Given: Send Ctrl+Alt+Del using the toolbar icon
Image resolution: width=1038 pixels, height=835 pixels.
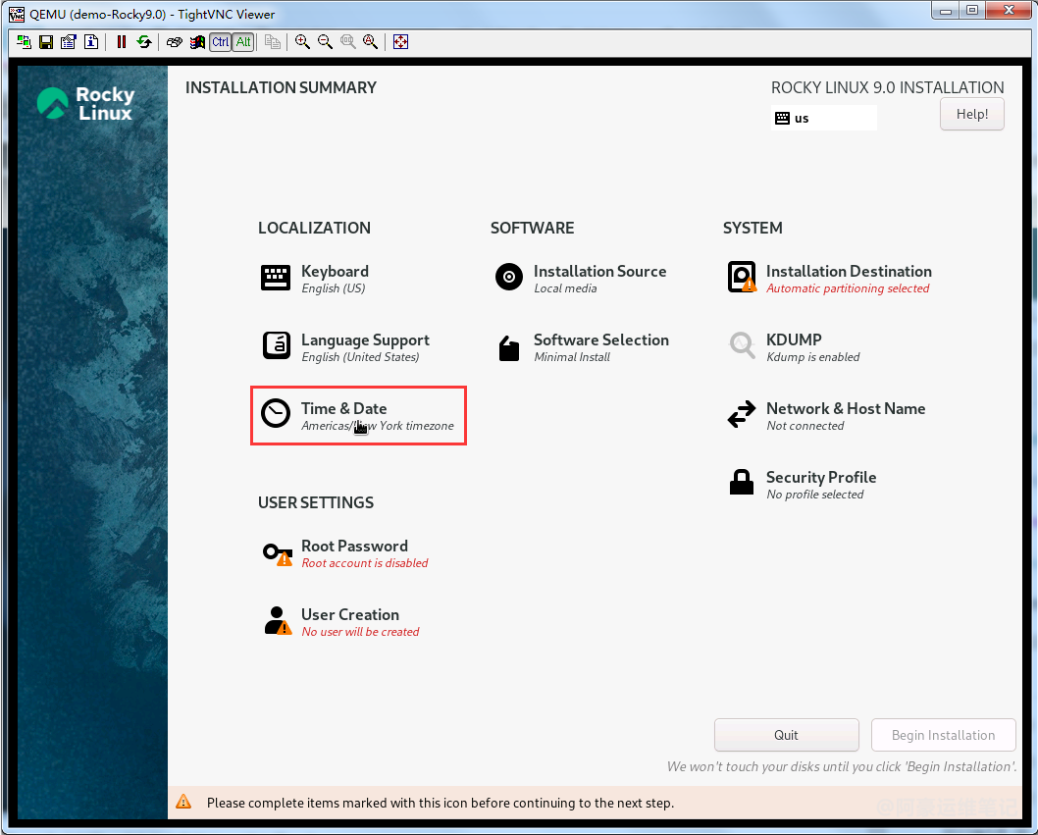Looking at the screenshot, I should click(175, 42).
